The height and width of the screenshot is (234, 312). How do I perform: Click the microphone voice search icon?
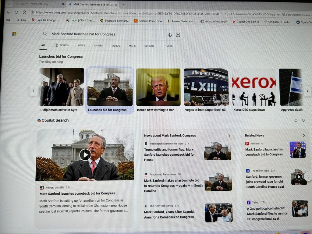170,34
